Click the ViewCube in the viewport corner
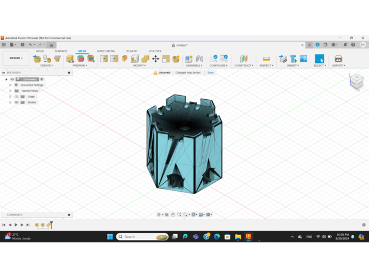369x277 pixels. 357,82
